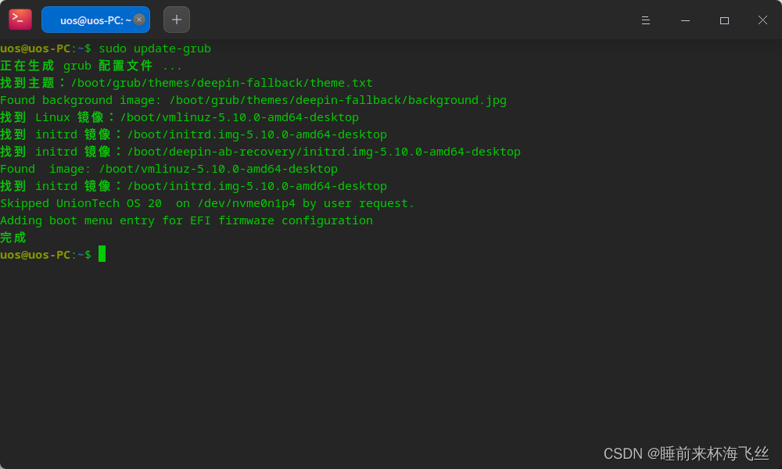Click the '正在生成 grub 配置文件' line
The image size is (782, 469).
(x=91, y=66)
